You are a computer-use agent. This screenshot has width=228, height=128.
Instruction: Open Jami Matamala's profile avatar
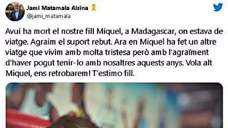15,12
